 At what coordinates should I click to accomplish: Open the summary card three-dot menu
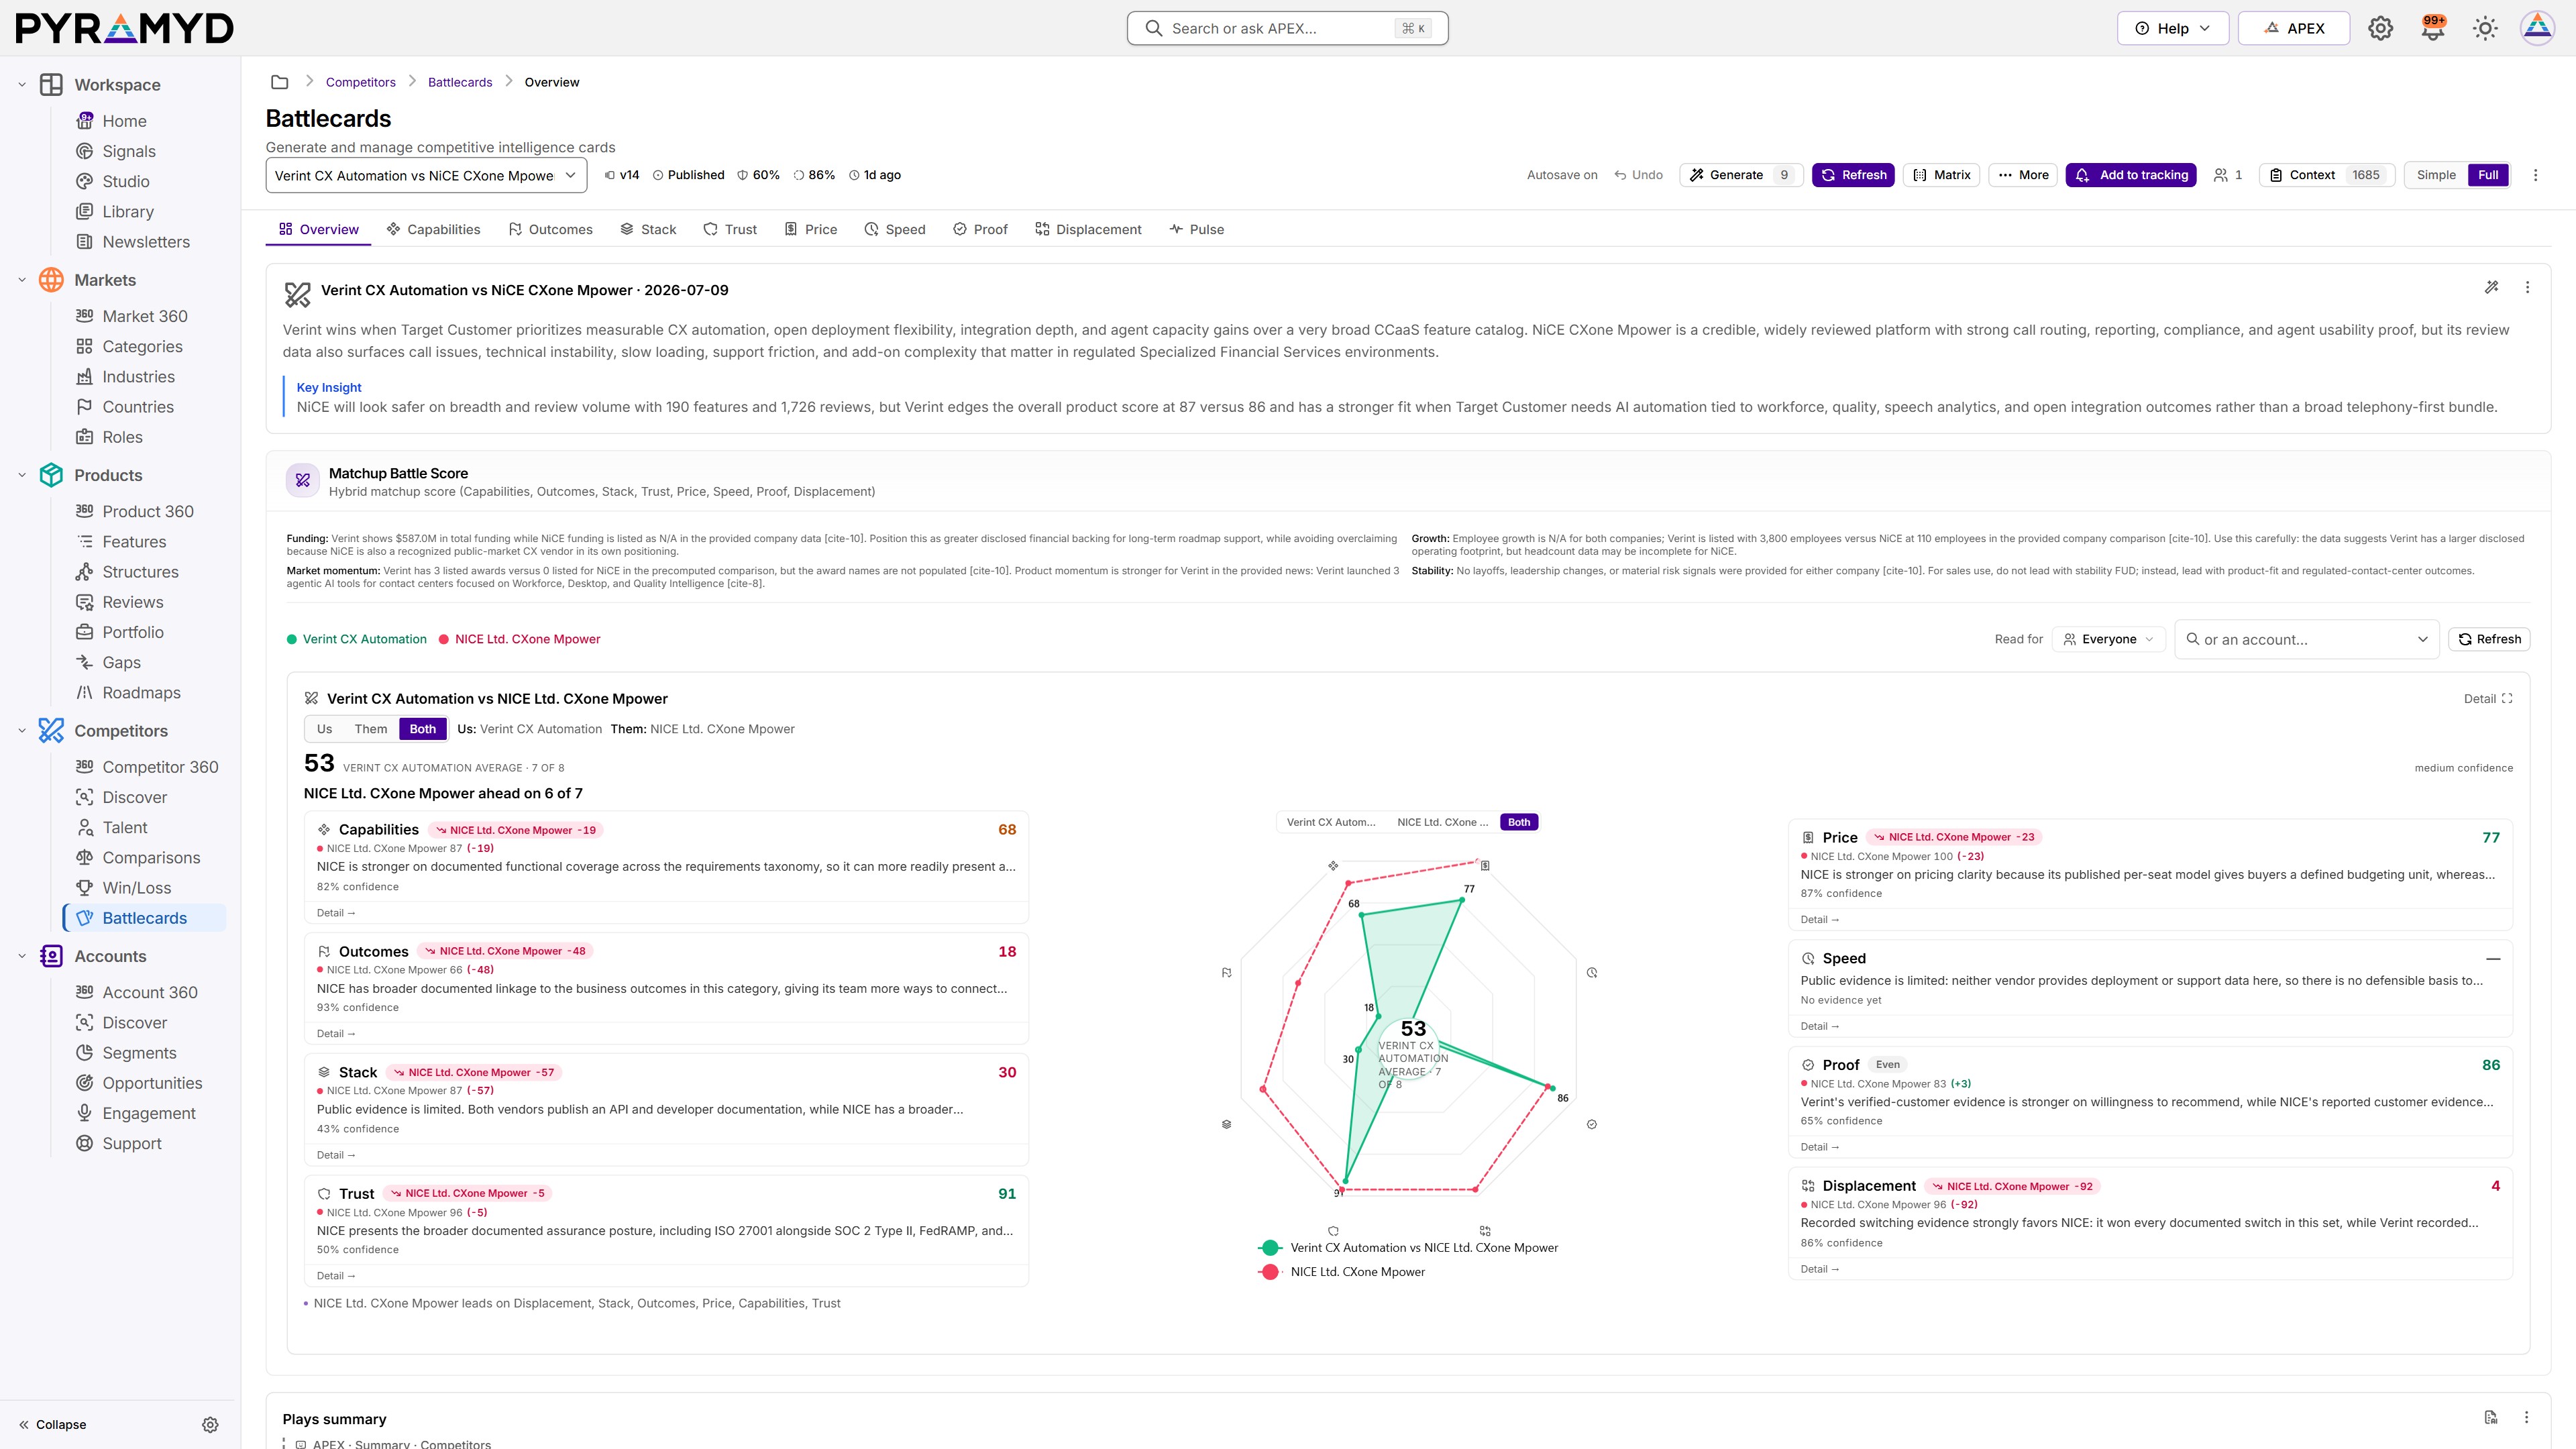(2527, 287)
